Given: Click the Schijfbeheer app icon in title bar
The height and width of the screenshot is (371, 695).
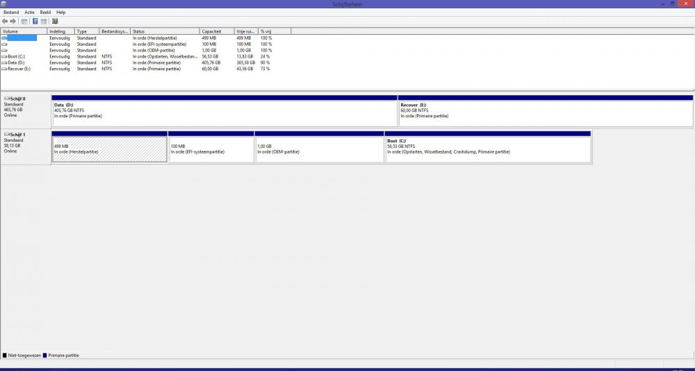Looking at the screenshot, I should point(3,3).
